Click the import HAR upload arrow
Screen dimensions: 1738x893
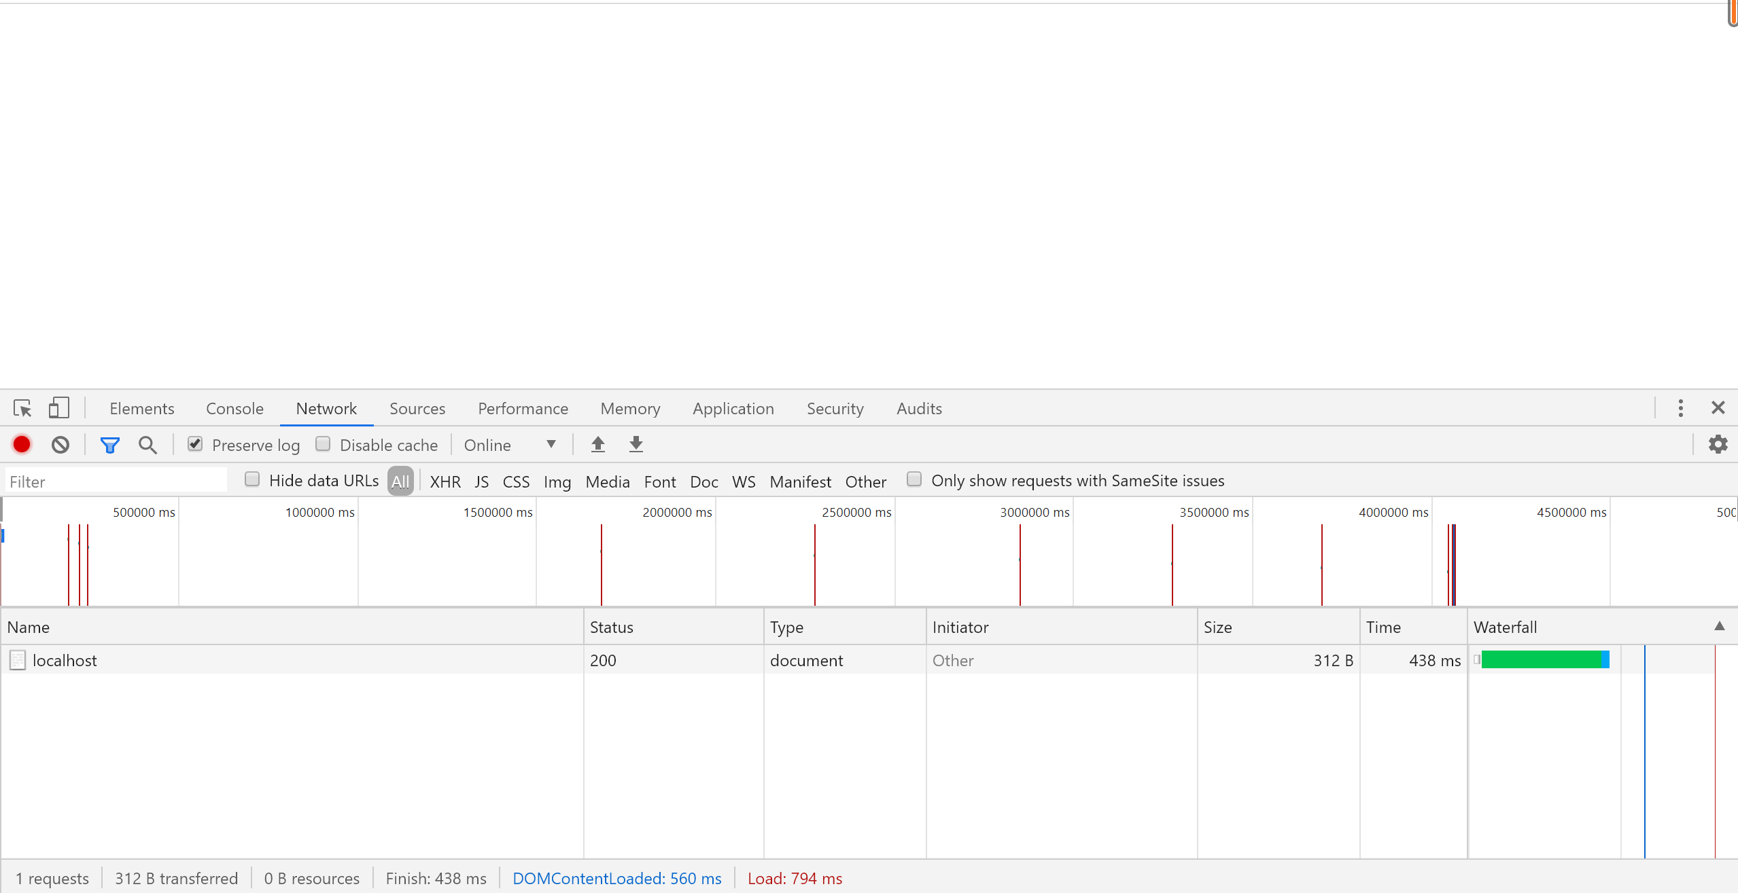pyautogui.click(x=597, y=444)
